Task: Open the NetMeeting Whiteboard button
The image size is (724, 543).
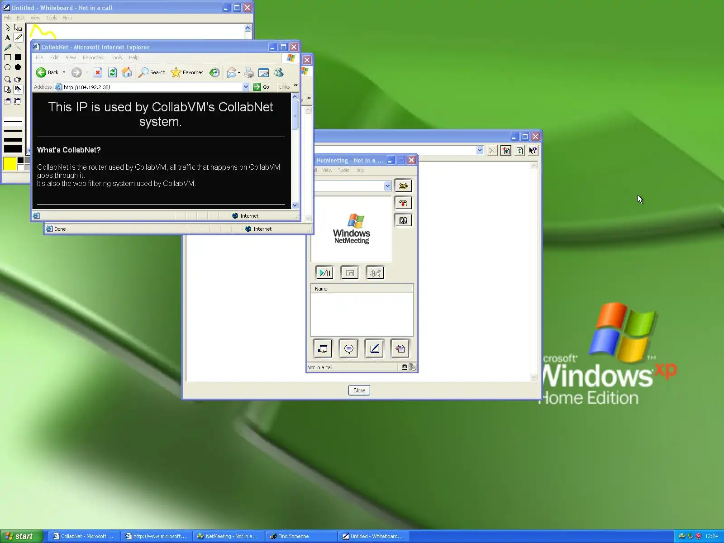Action: tap(374, 349)
